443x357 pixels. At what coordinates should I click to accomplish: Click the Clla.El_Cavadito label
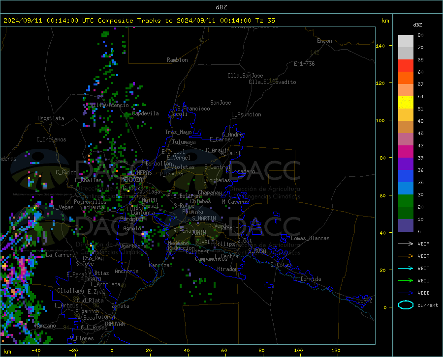(272, 82)
